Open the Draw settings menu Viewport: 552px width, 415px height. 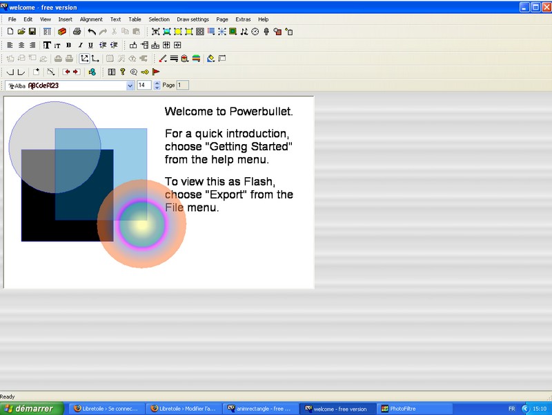coord(193,19)
